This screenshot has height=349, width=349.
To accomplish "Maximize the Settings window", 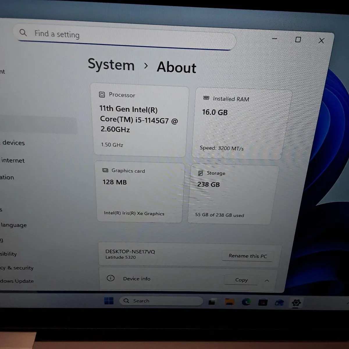I will point(298,39).
